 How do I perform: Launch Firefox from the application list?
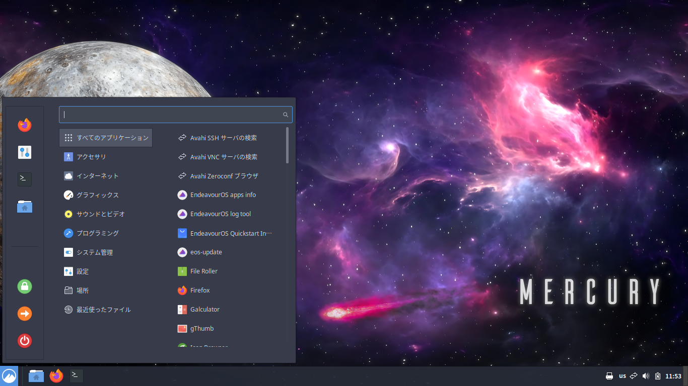(x=229, y=291)
